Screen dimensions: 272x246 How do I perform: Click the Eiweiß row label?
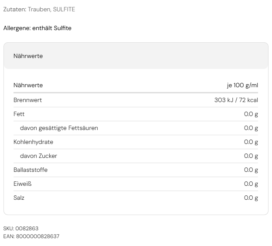click(x=22, y=184)
